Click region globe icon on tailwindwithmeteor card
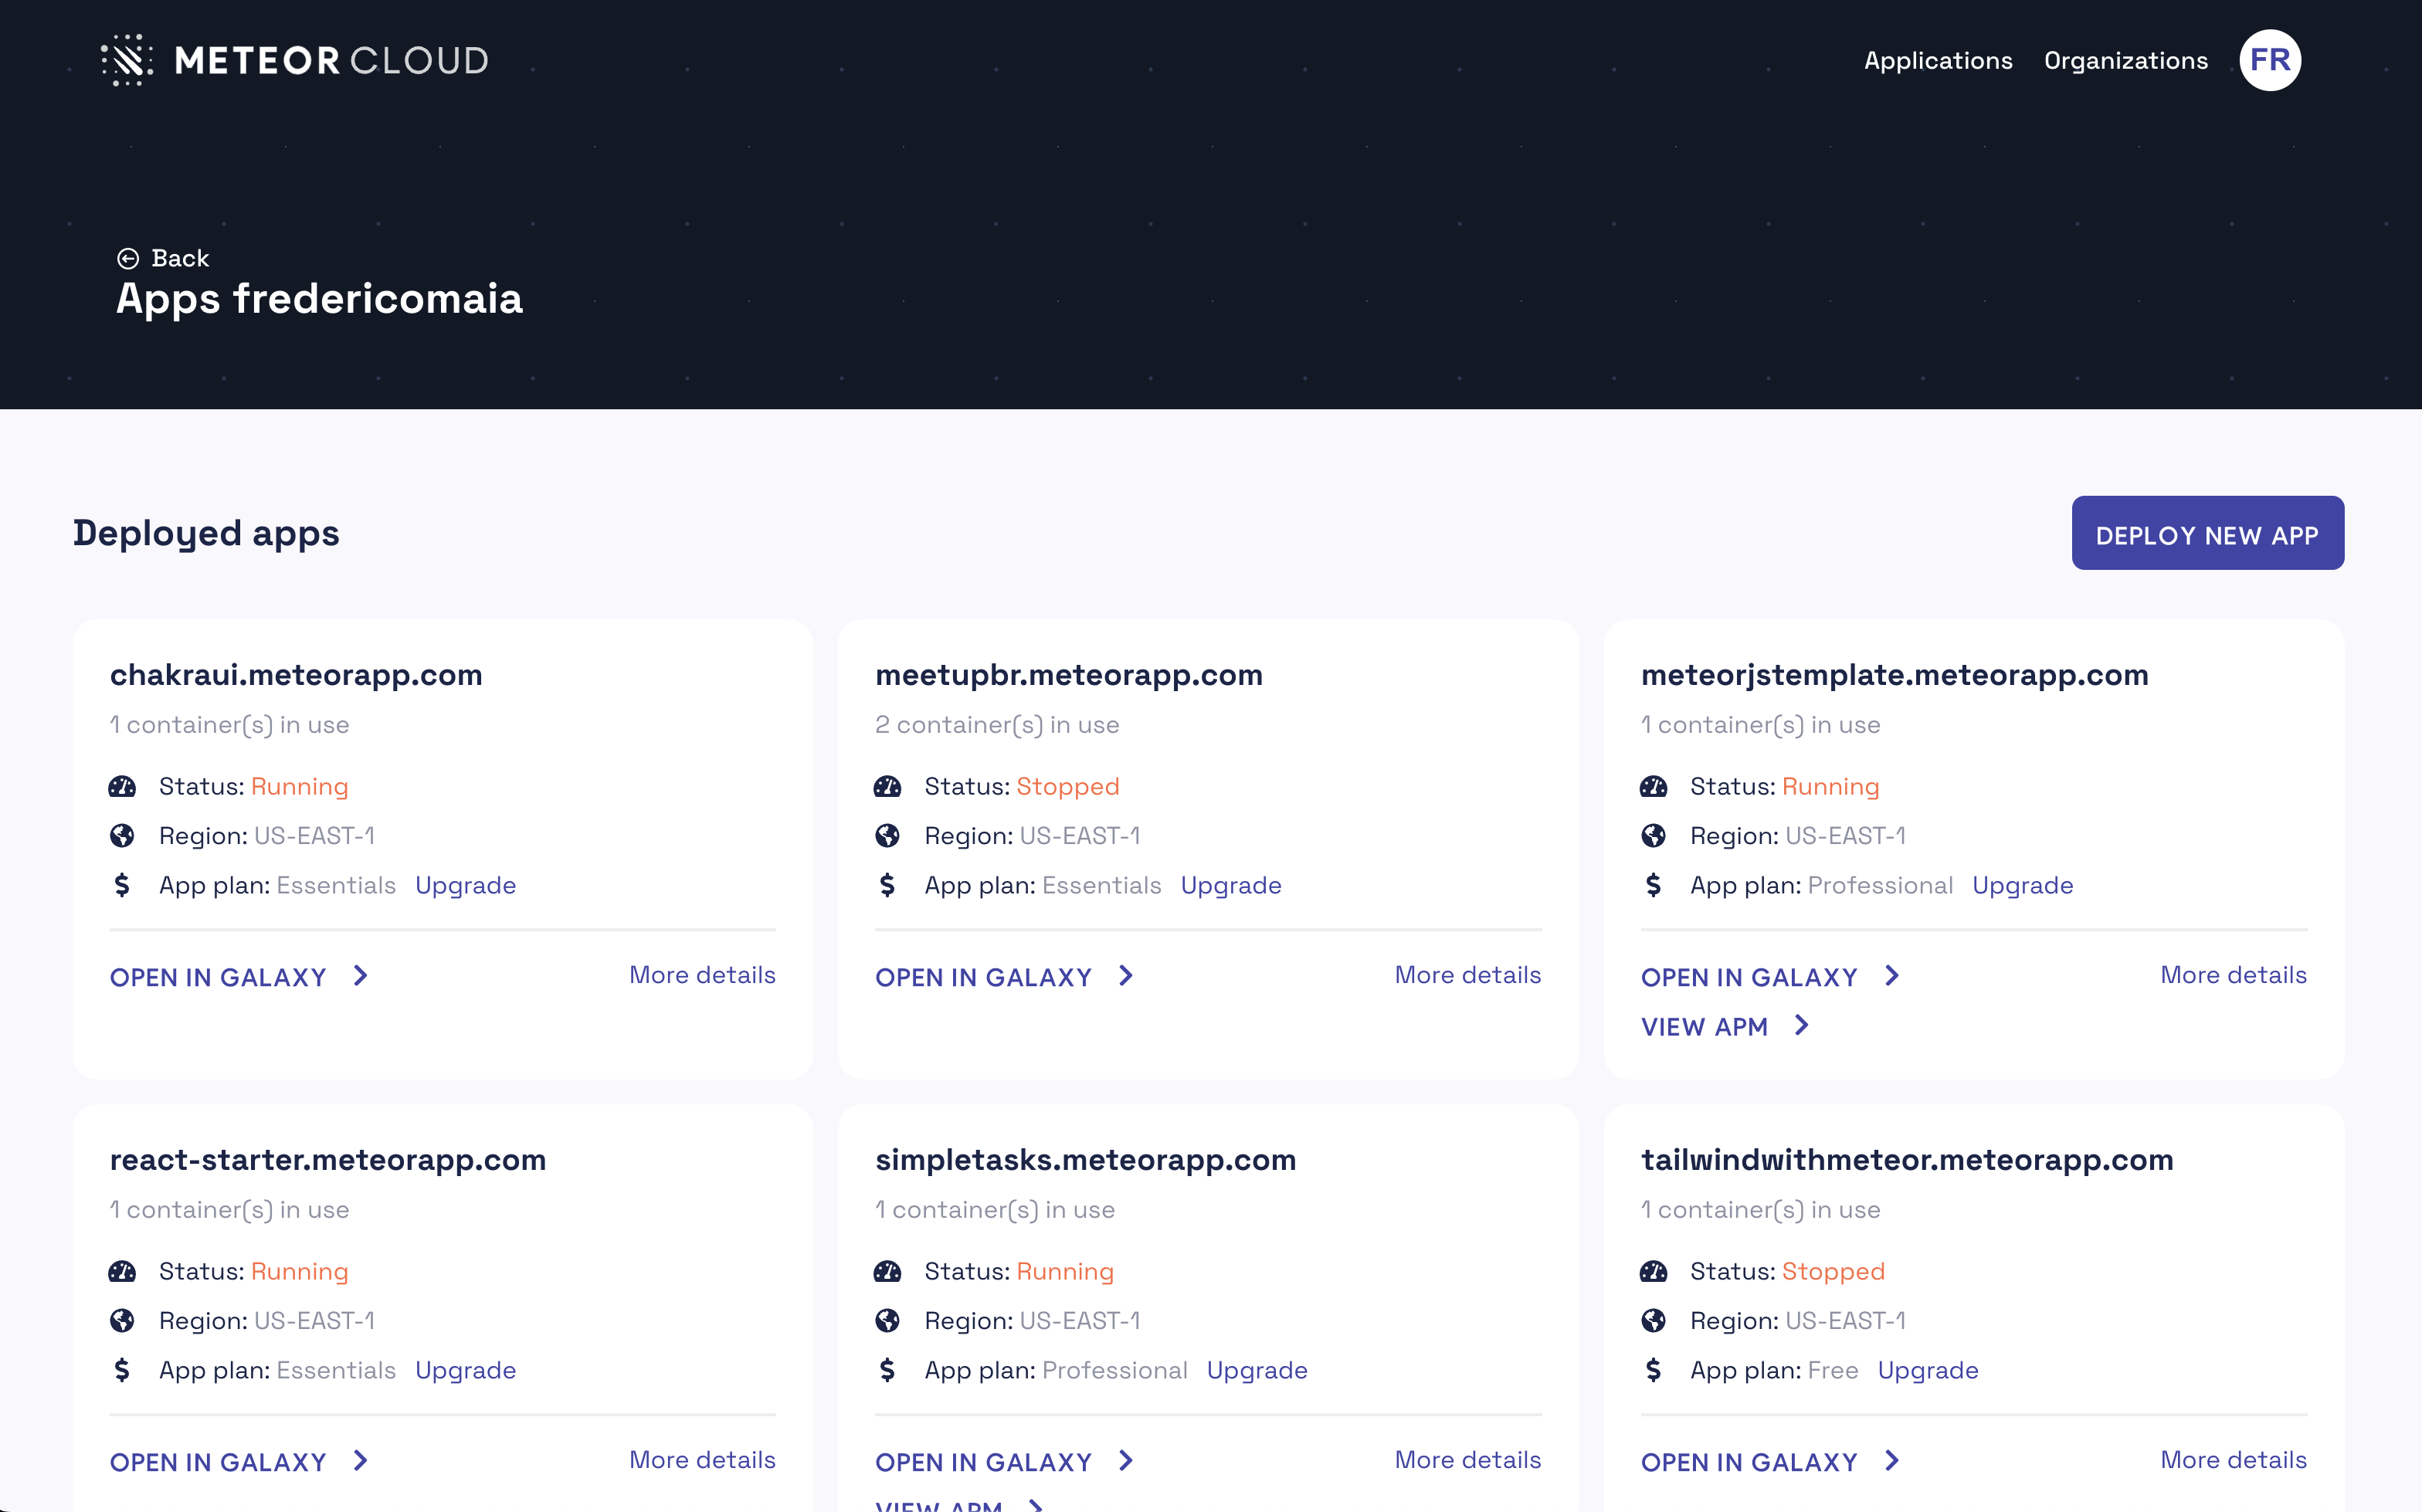 pos(1653,1321)
